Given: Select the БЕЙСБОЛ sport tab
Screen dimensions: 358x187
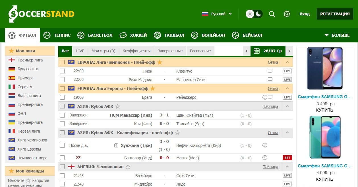Looking at the screenshot, I should click(247, 35).
